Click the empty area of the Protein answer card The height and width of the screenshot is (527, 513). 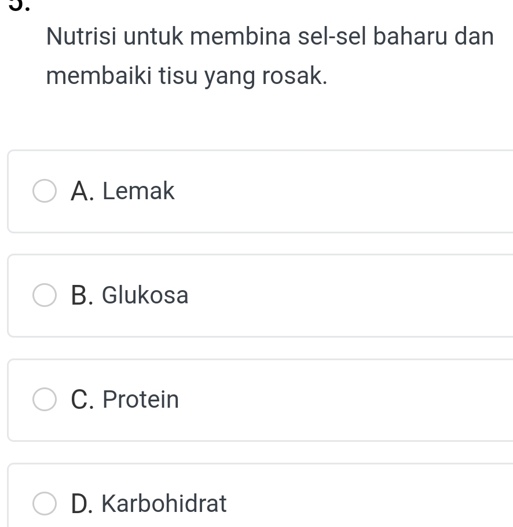[347, 400]
